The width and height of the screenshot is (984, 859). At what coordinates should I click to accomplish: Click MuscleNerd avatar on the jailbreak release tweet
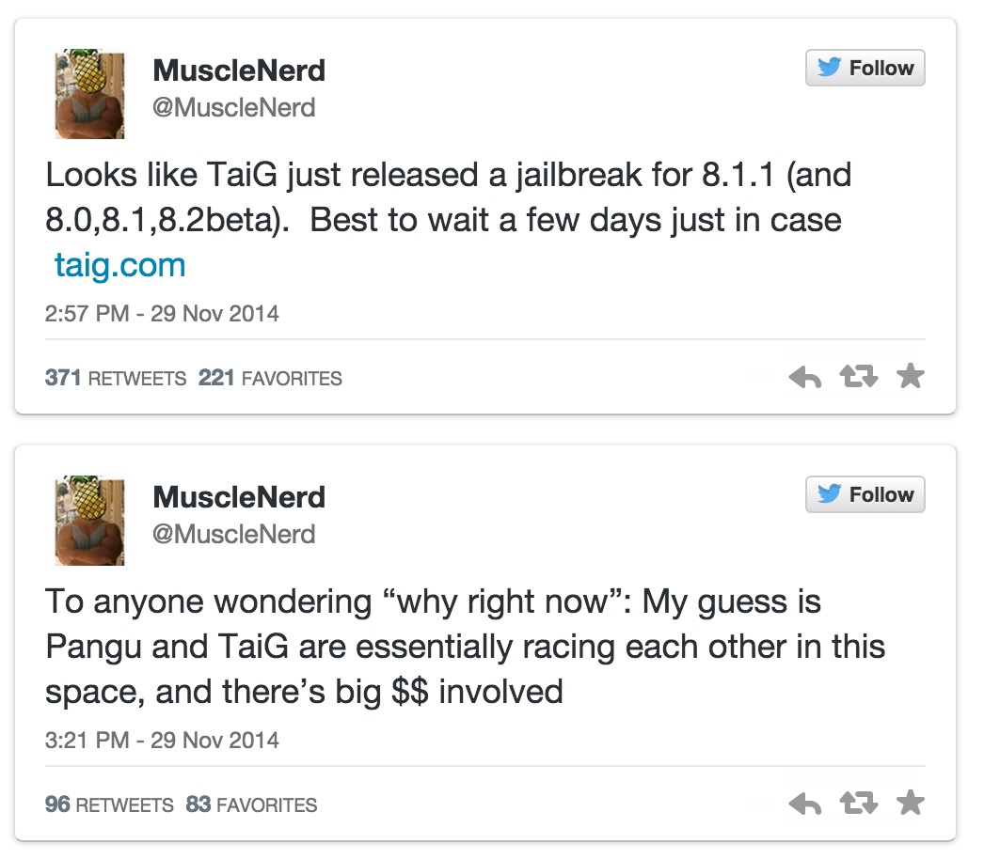point(89,94)
